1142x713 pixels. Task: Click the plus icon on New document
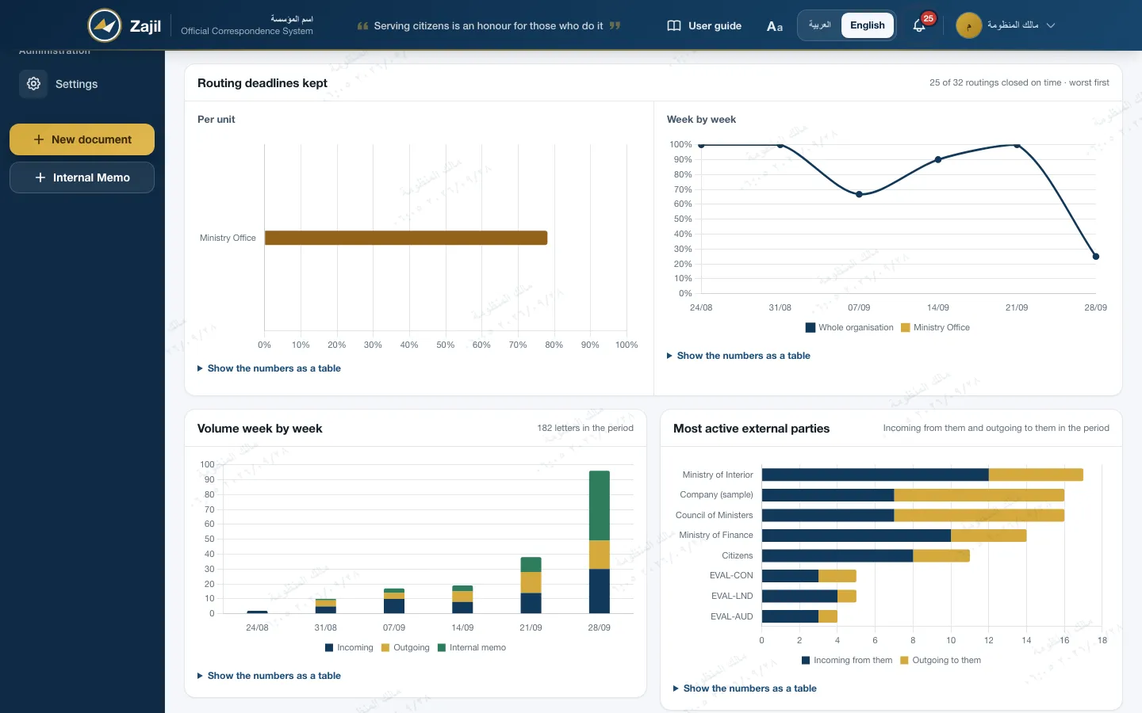[38, 139]
